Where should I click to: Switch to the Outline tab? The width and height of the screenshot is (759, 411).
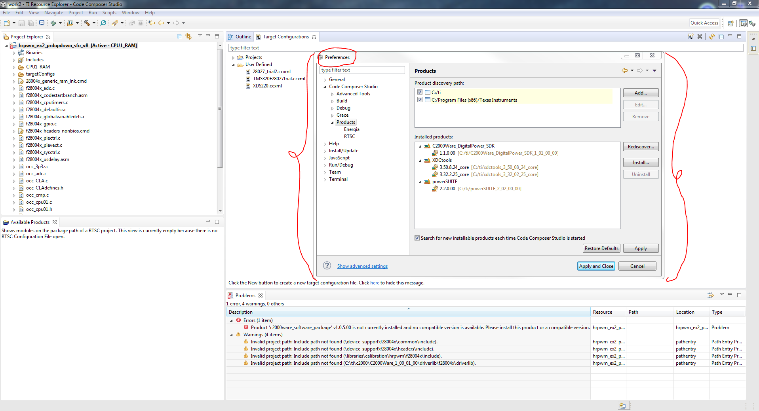[x=240, y=37]
